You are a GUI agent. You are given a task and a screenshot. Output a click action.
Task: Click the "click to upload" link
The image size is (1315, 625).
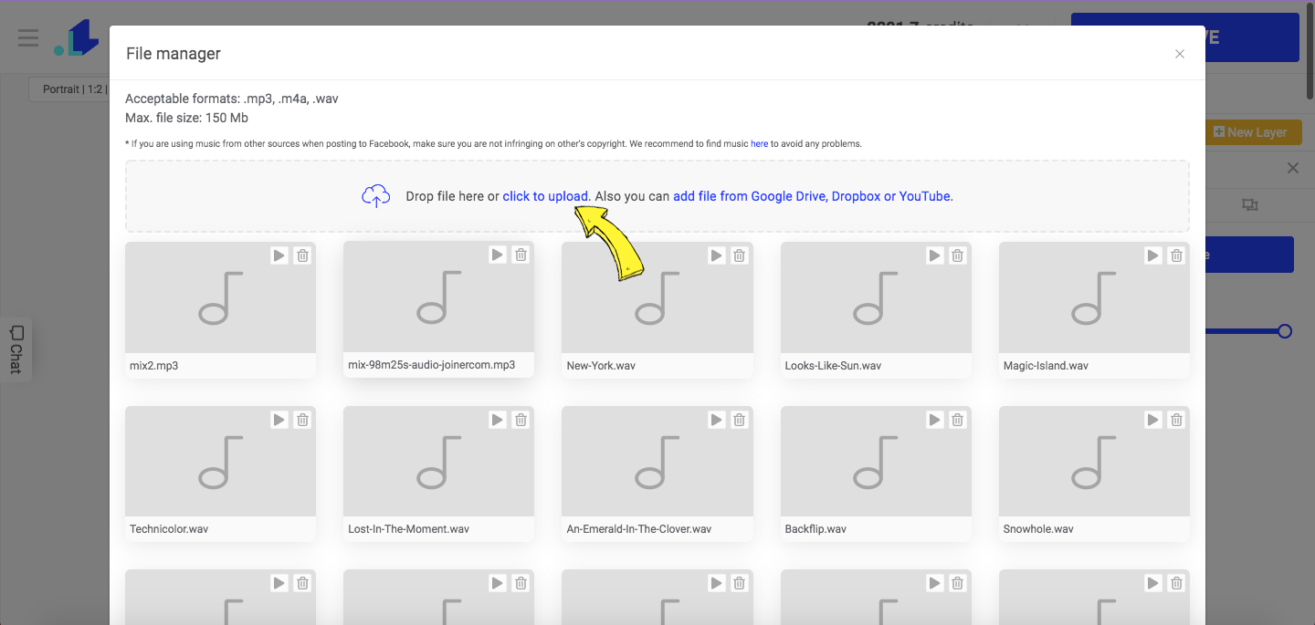coord(545,195)
